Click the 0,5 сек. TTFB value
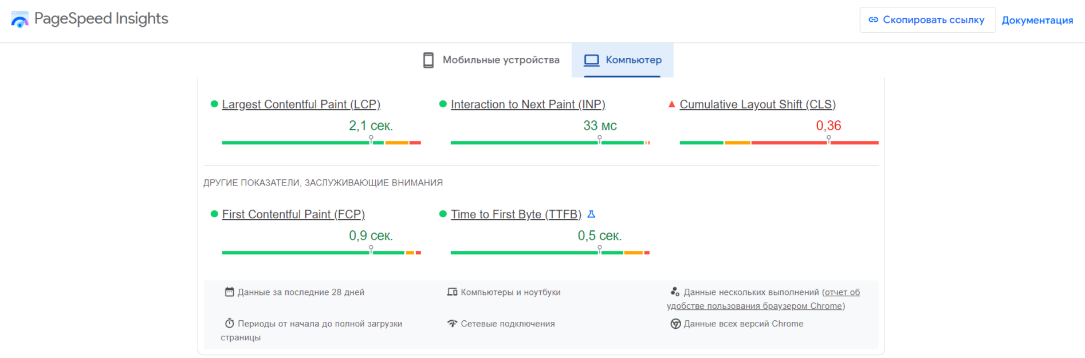This screenshot has width=1085, height=358. pos(600,235)
